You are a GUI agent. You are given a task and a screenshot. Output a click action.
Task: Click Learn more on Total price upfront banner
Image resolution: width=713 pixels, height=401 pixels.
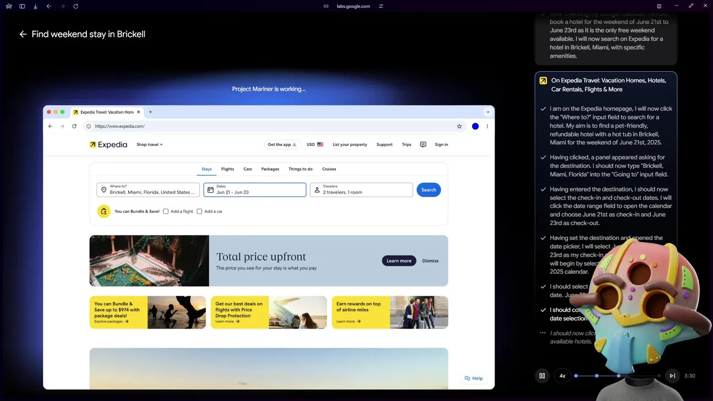(399, 261)
